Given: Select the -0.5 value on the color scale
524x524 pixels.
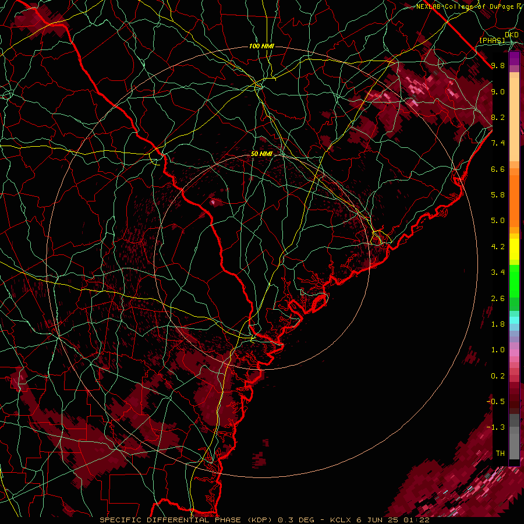Looking at the screenshot, I should tap(495, 401).
